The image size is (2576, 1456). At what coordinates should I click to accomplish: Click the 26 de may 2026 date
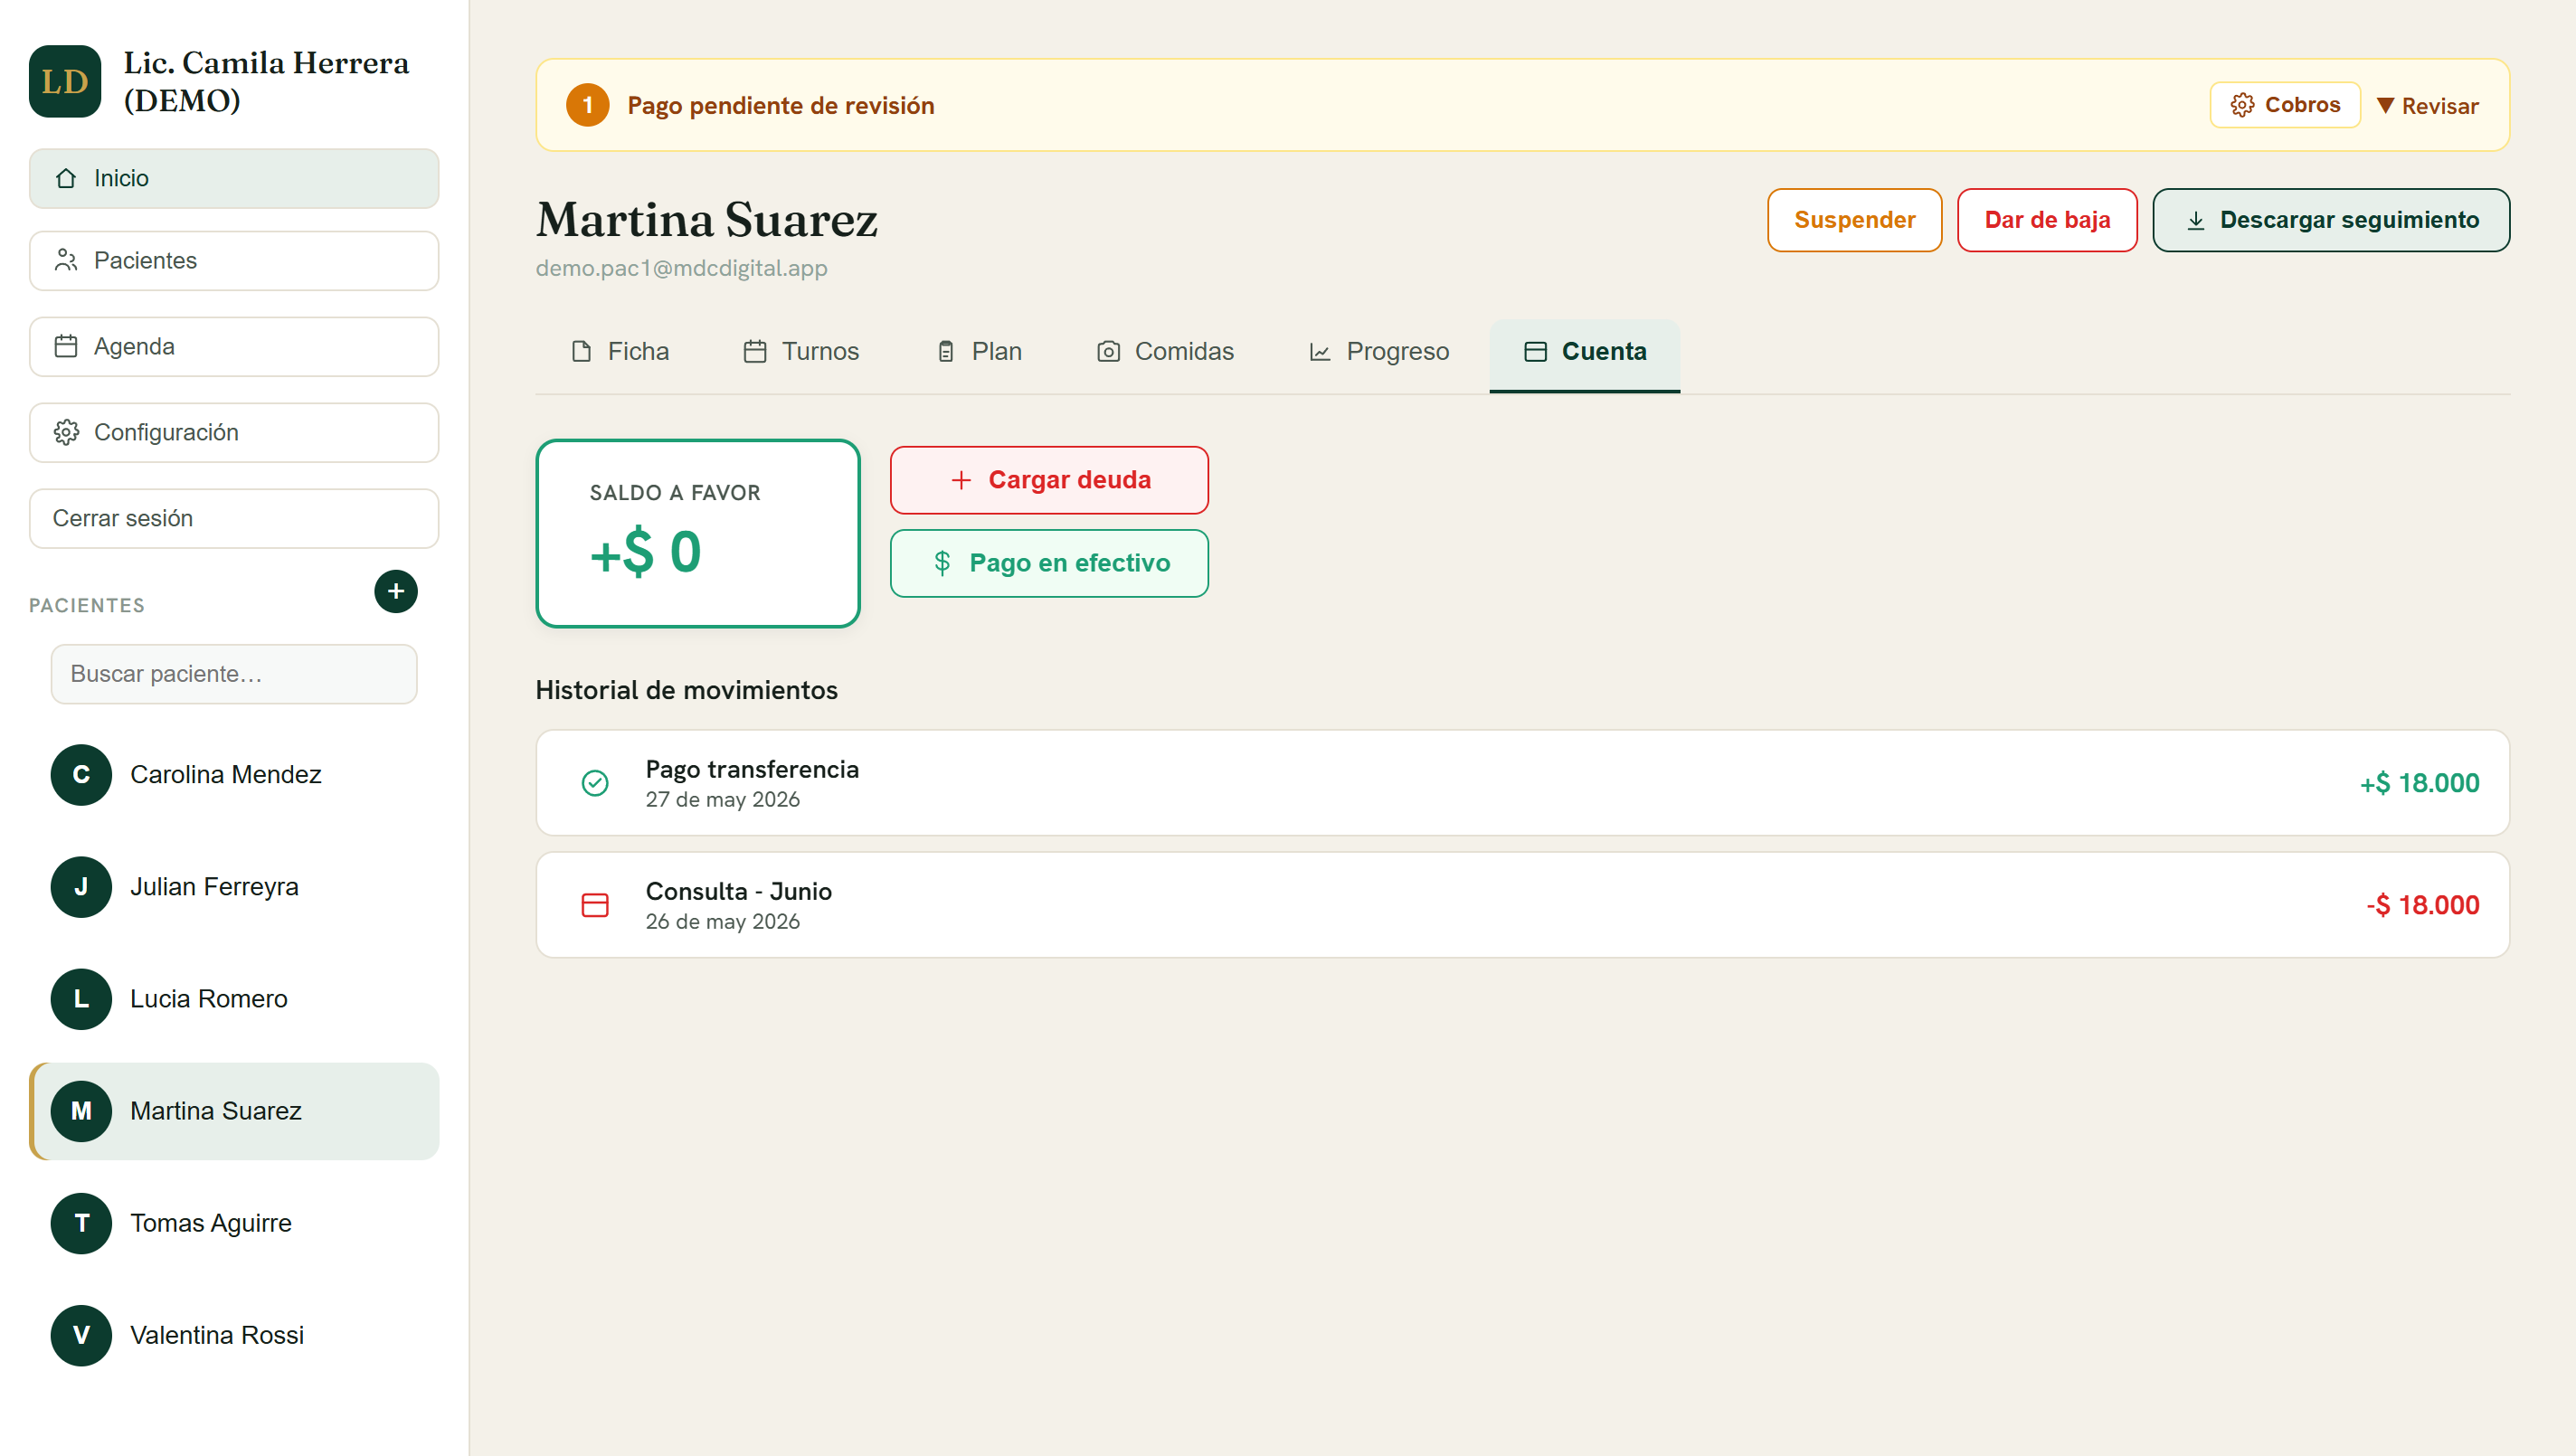(x=722, y=922)
